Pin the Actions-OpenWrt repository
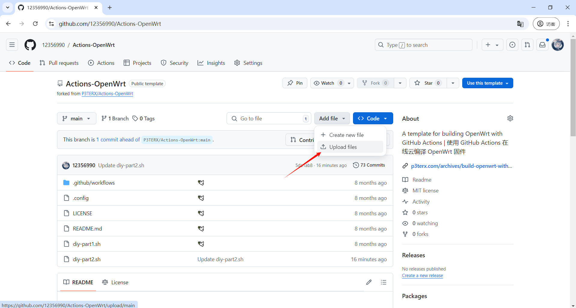Viewport: 576px width, 308px height. pyautogui.click(x=295, y=83)
